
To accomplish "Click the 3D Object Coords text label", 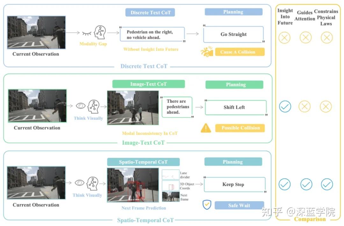I will (x=187, y=186).
